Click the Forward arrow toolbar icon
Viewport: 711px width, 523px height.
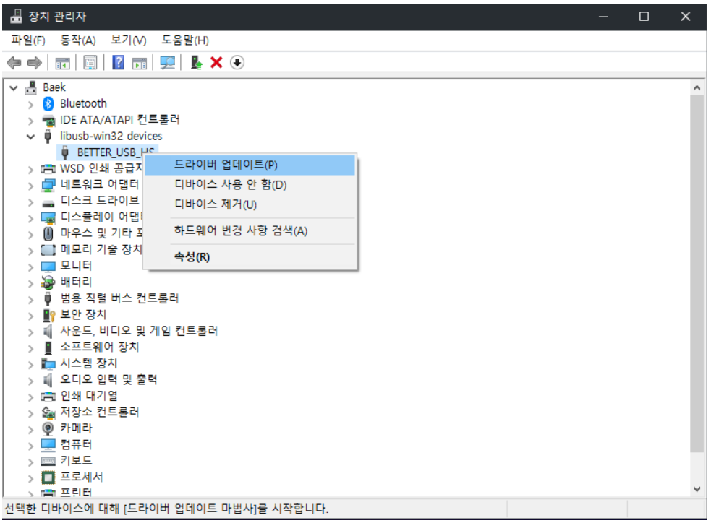[35, 63]
